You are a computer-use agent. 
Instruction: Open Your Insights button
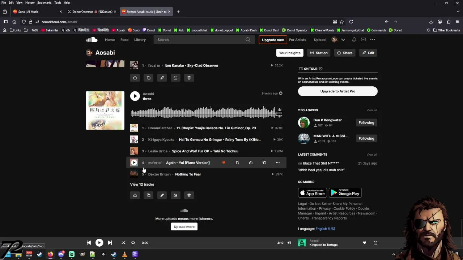point(290,53)
